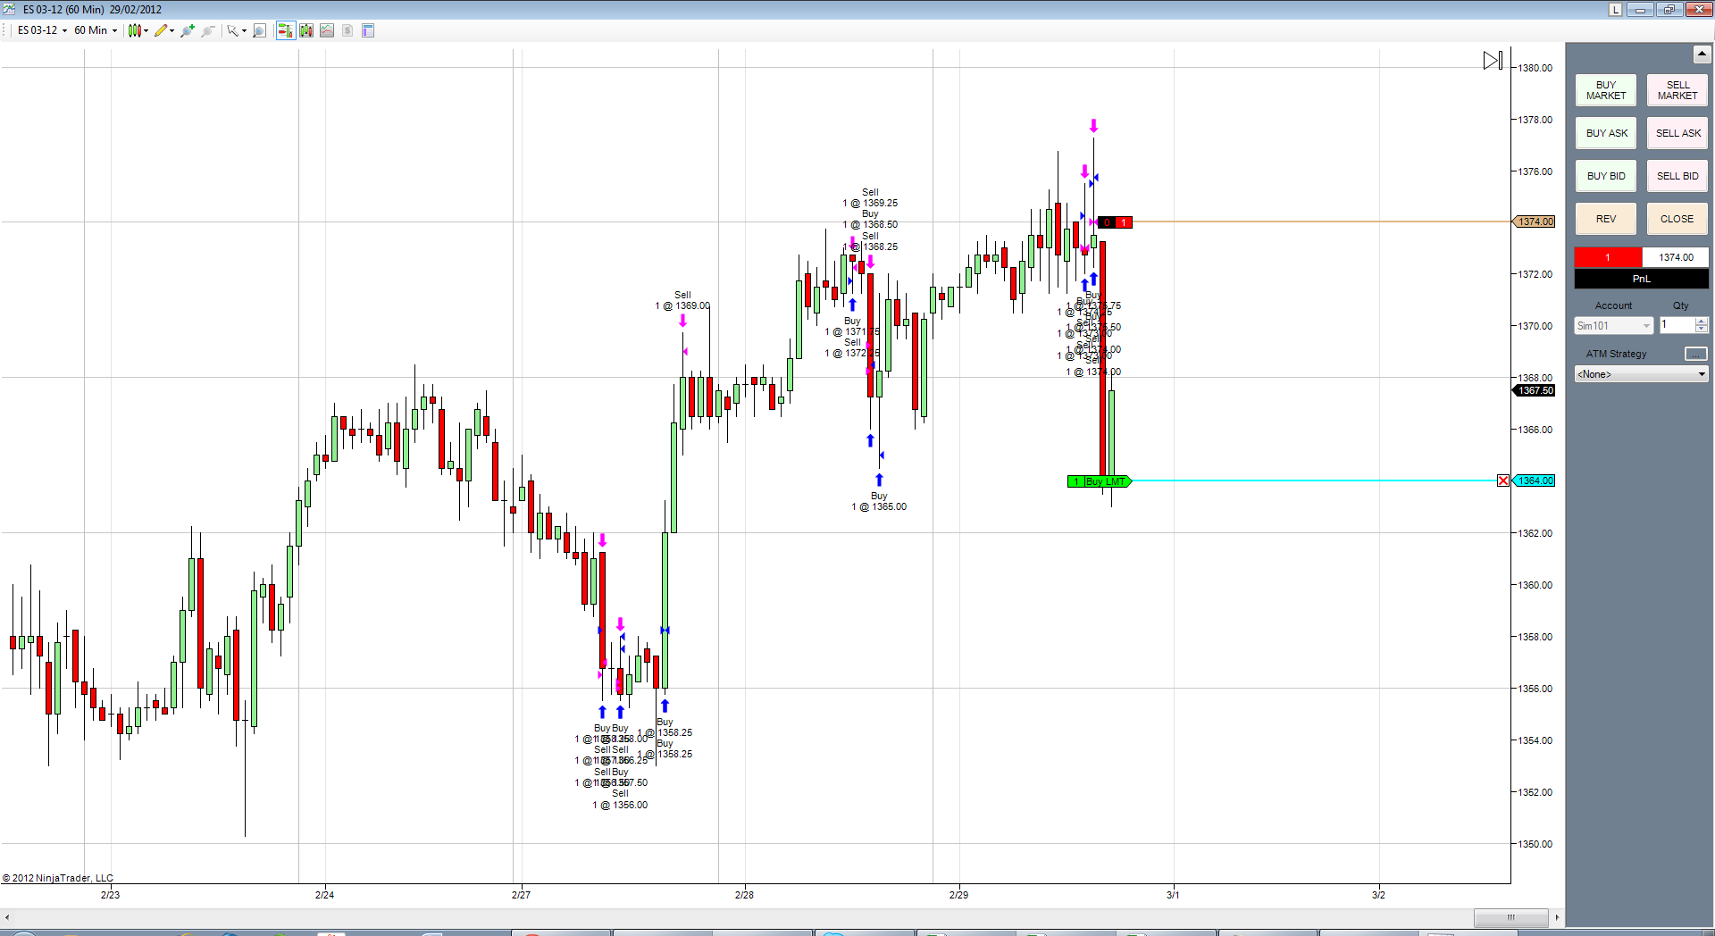Click the 2/29 date label on time axis

958,895
